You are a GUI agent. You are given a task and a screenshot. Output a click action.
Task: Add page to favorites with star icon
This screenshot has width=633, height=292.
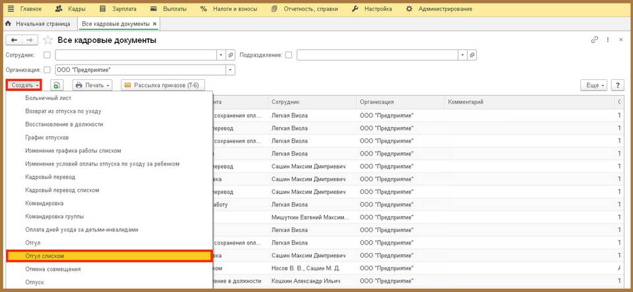(47, 40)
